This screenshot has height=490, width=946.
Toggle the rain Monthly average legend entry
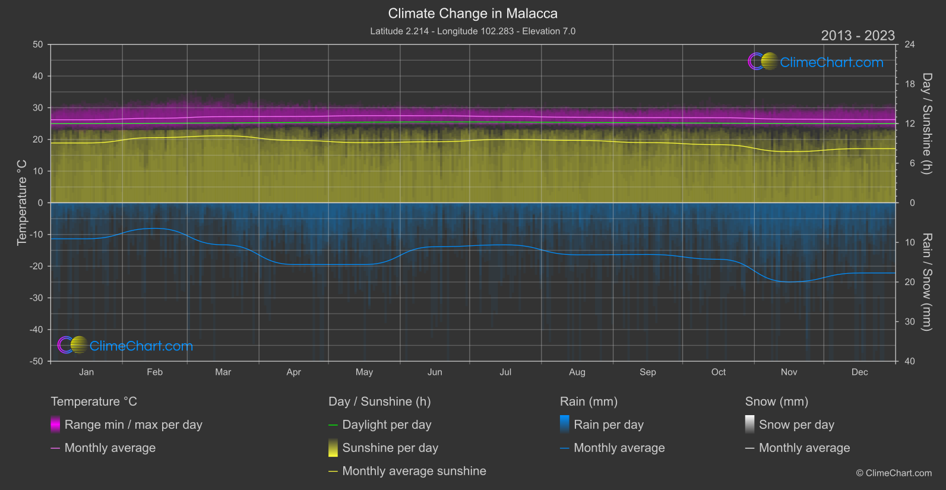point(612,448)
